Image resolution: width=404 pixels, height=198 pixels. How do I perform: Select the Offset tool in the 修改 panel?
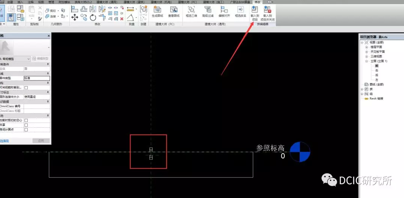84,9
